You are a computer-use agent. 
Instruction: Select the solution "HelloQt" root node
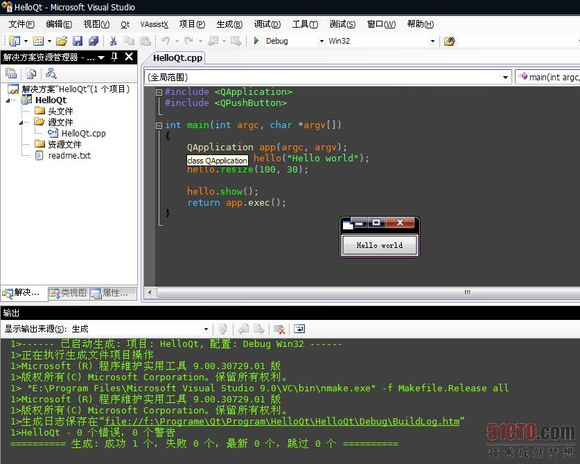pyautogui.click(x=76, y=89)
